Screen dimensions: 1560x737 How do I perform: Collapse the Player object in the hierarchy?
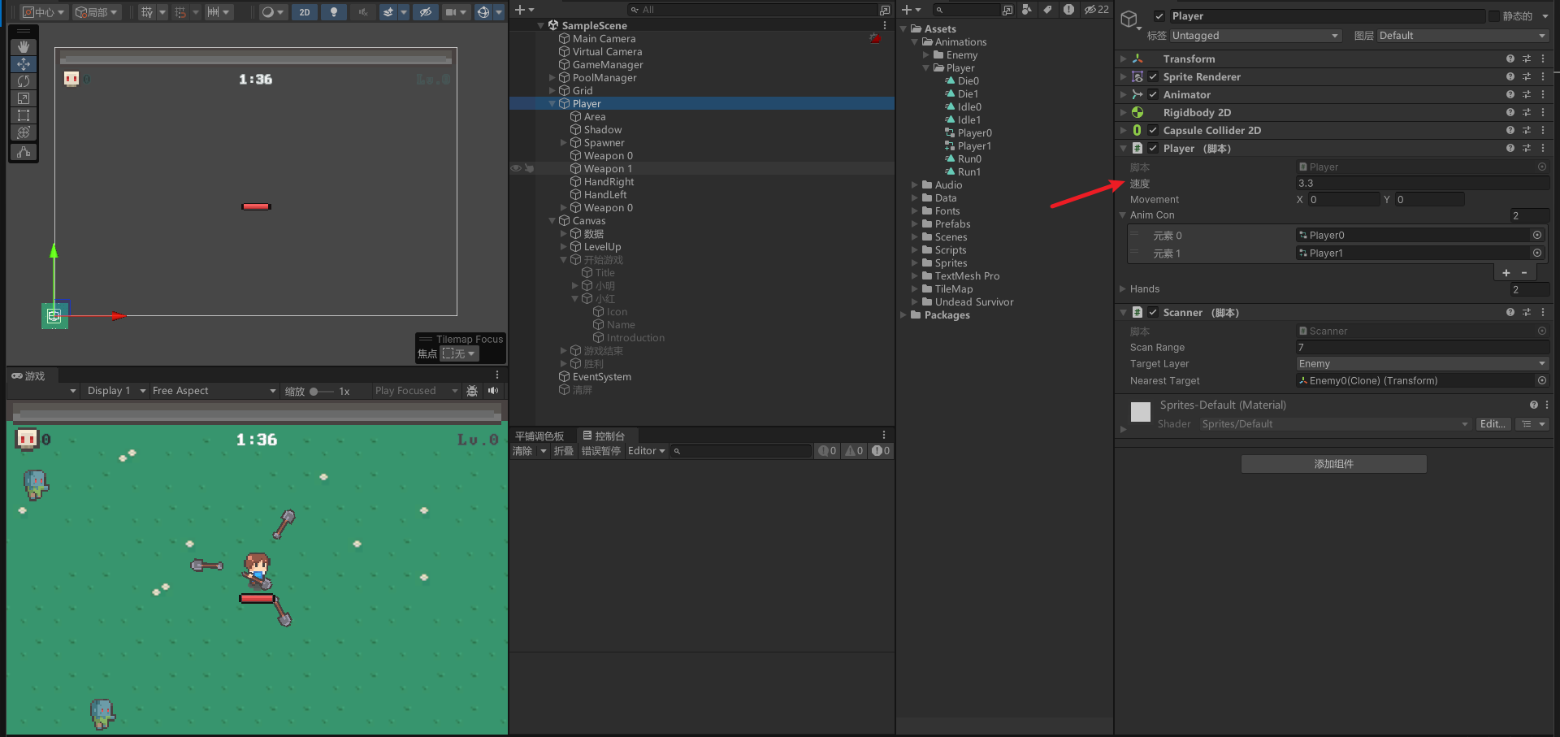click(x=552, y=103)
